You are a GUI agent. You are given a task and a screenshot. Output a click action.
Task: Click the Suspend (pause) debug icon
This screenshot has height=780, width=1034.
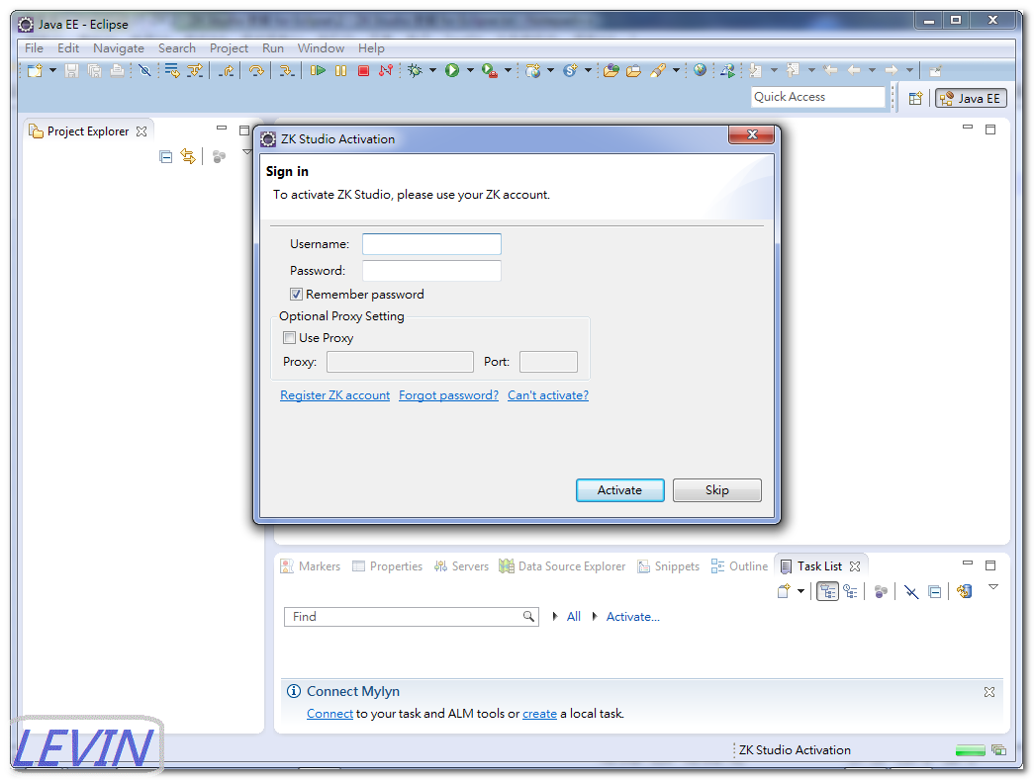click(x=341, y=70)
